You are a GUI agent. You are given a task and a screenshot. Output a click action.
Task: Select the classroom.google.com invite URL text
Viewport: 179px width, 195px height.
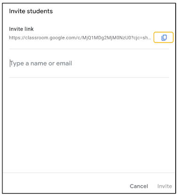coord(80,38)
